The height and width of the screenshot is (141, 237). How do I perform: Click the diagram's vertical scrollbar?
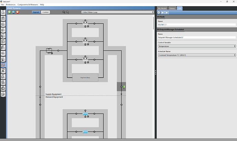[154, 23]
